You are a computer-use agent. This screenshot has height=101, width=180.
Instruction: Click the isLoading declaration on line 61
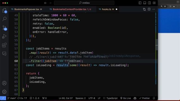pyautogui.click(x=44, y=65)
